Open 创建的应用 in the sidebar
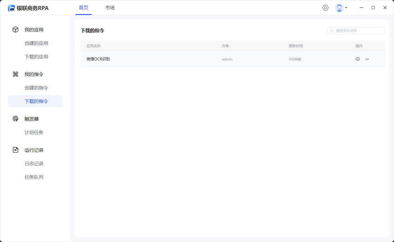The image size is (394, 242). (x=36, y=43)
